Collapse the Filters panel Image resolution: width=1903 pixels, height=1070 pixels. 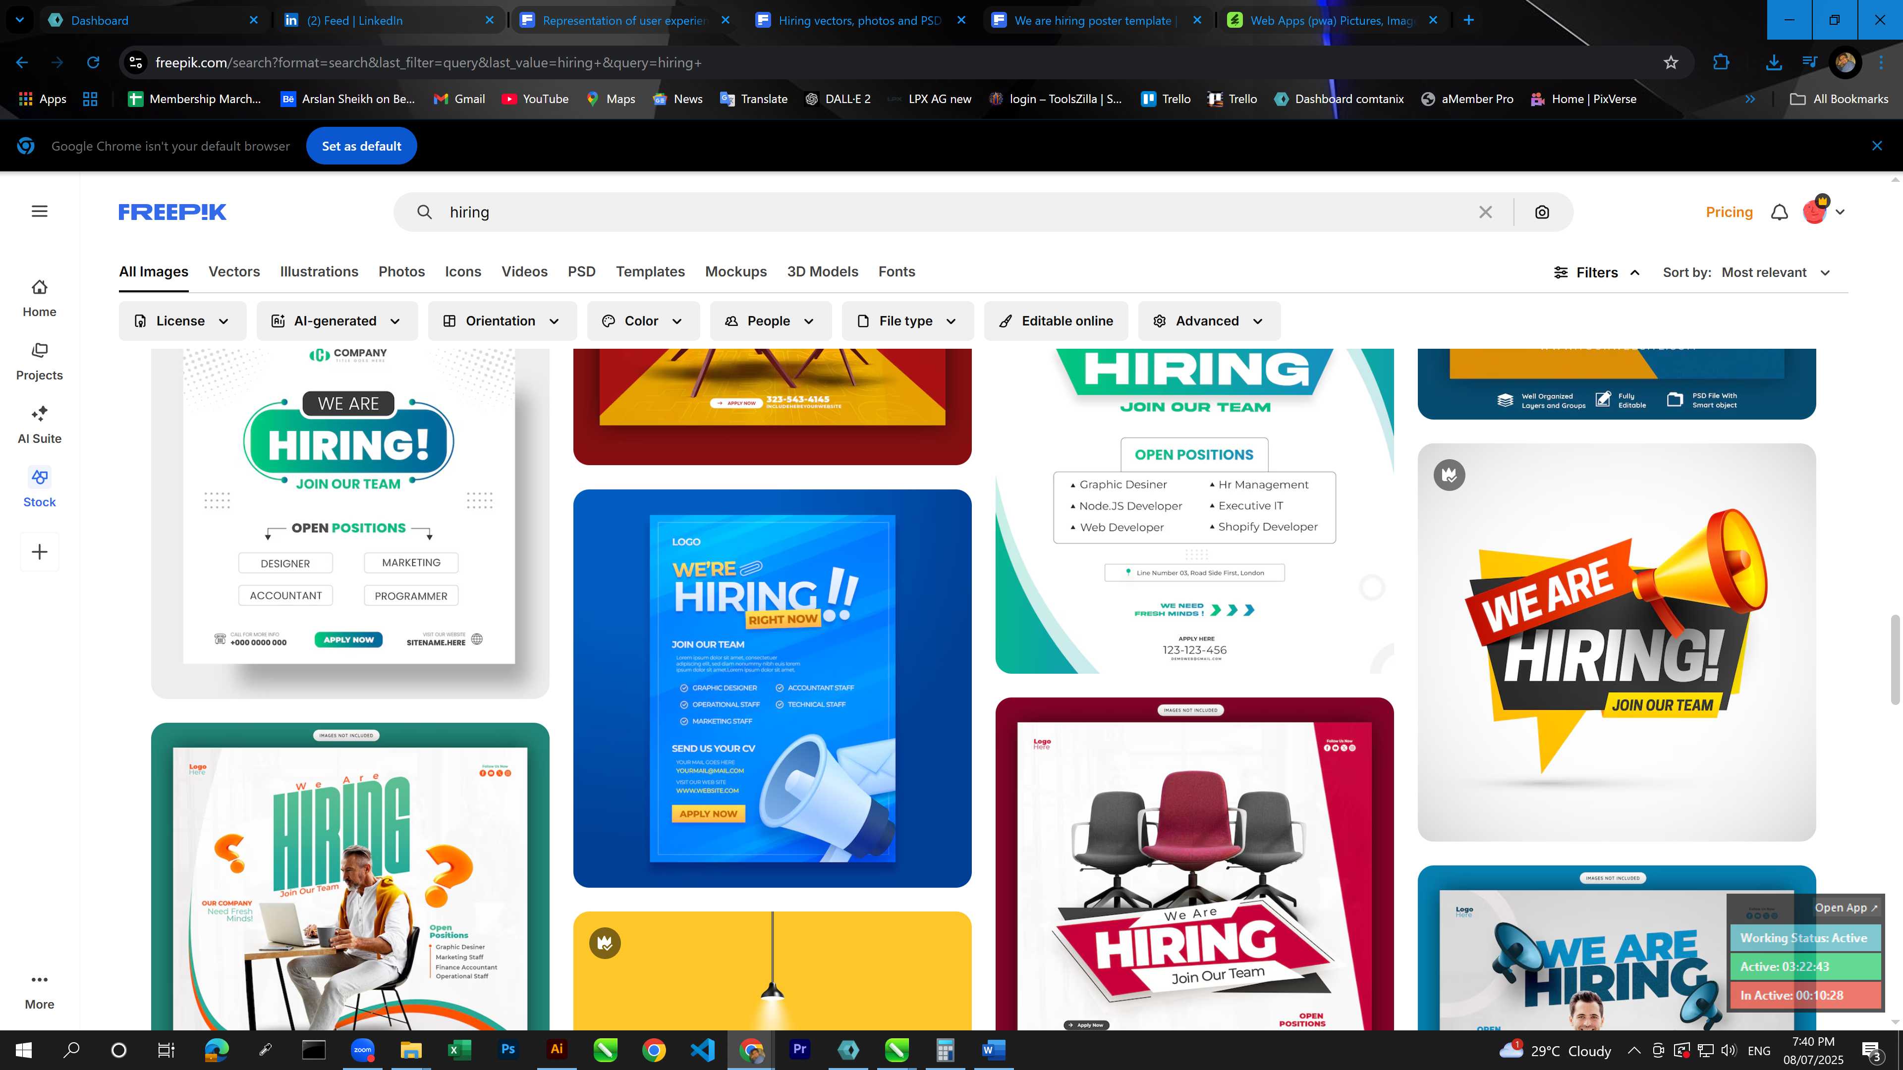click(1596, 272)
